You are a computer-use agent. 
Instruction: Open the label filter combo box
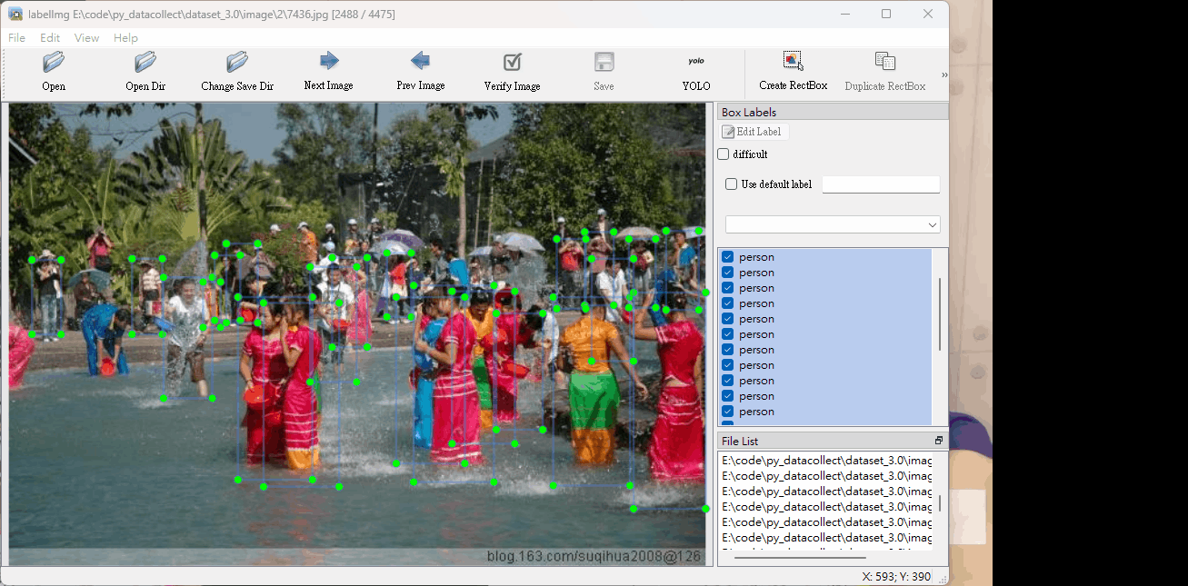833,224
